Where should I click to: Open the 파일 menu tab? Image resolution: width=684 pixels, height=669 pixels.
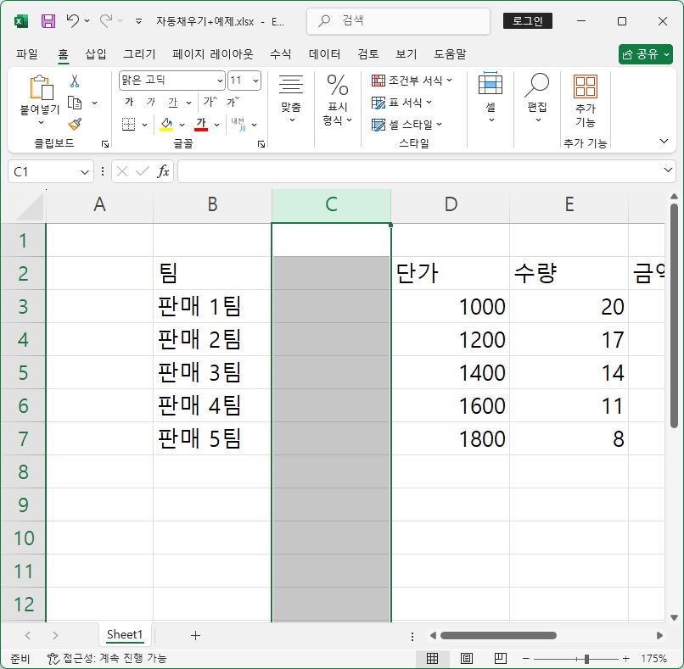27,54
